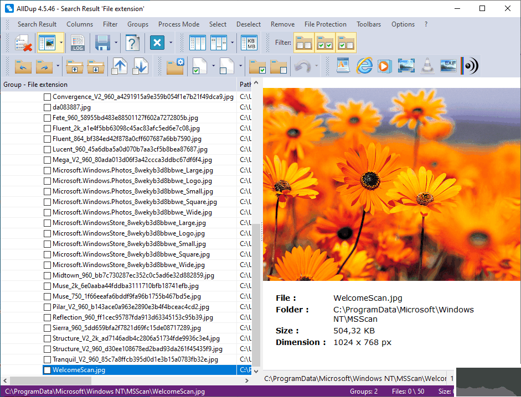The width and height of the screenshot is (521, 397).
Task: Check the box for WelcomeScan.jpg
Action: pos(48,370)
